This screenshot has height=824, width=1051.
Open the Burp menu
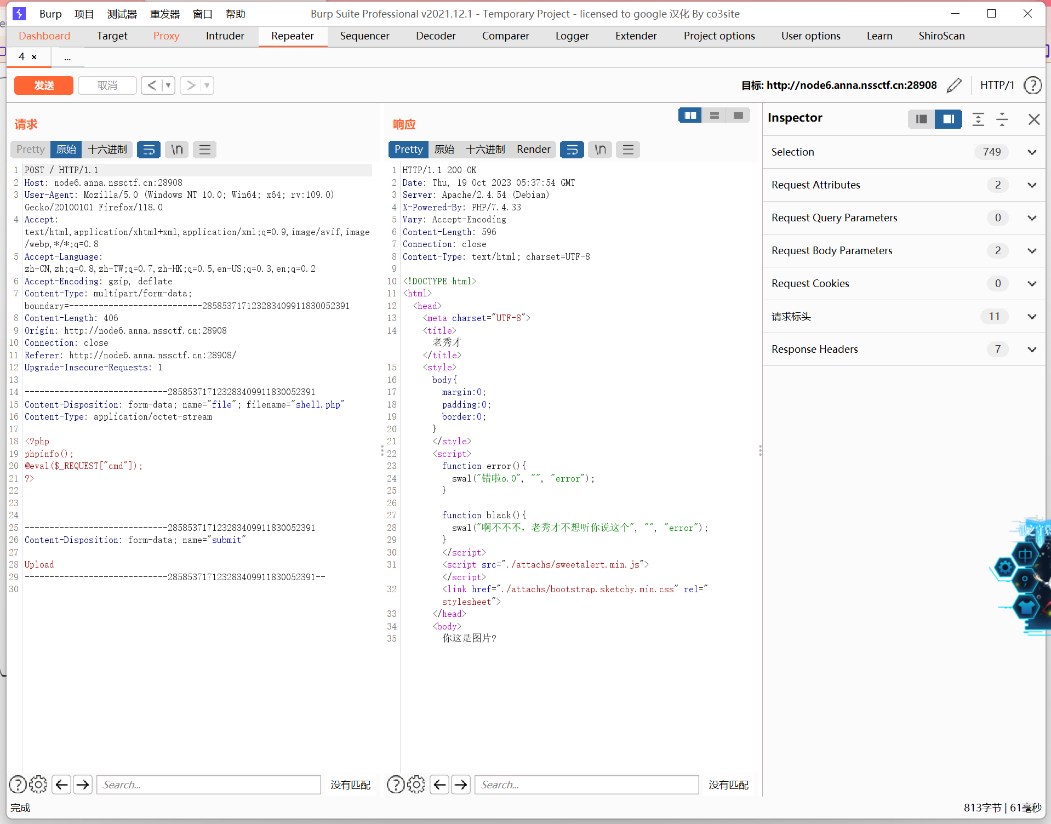50,14
